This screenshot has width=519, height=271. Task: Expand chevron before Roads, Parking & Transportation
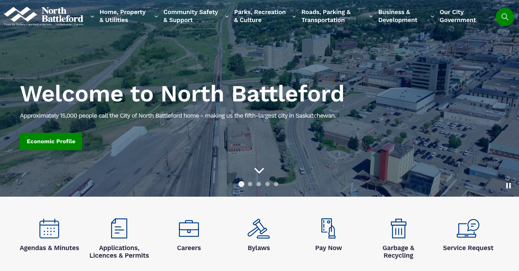coord(294,16)
